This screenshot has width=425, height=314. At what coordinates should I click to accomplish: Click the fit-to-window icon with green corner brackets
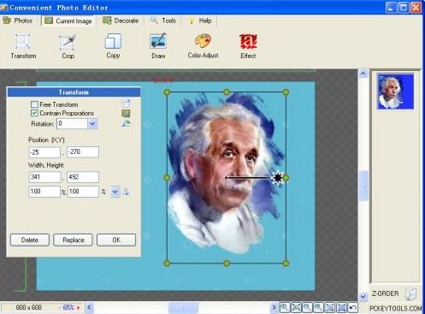pos(296,307)
